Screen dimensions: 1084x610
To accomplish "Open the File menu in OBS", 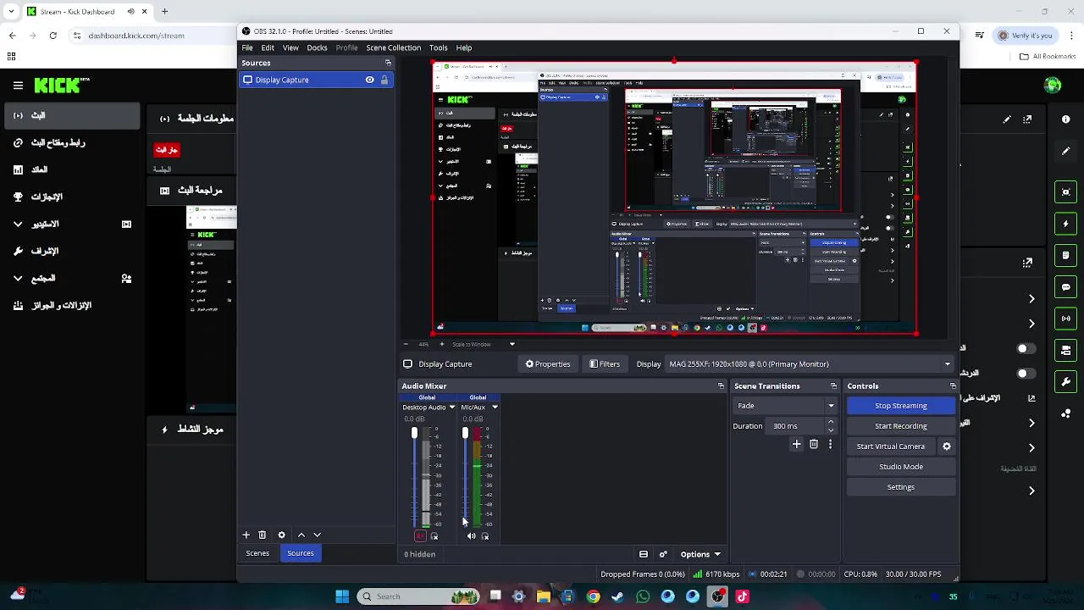I will point(247,47).
